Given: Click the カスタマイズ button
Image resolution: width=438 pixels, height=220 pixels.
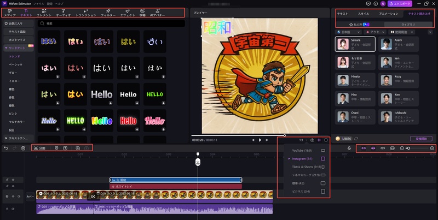Looking at the screenshot, I should point(19,40).
